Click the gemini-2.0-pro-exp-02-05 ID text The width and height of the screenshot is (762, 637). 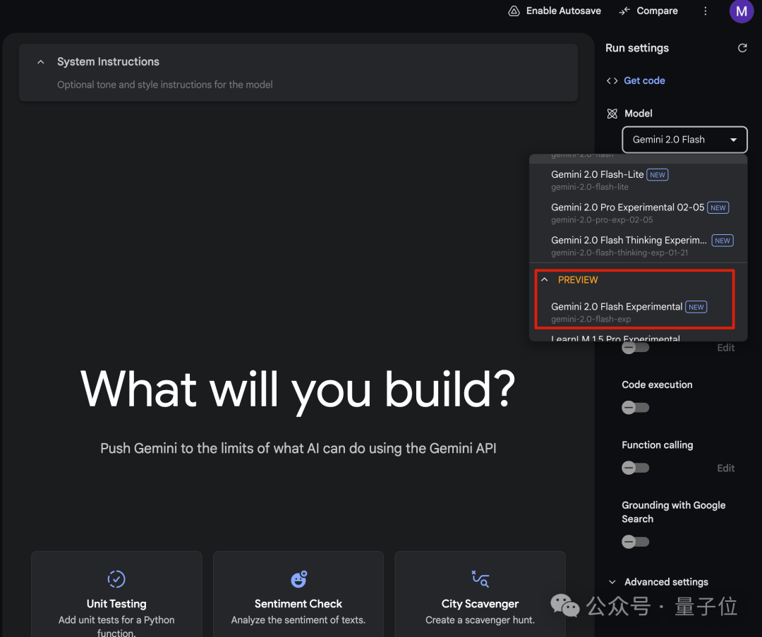[x=602, y=220]
